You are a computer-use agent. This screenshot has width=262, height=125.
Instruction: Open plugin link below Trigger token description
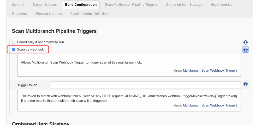[209, 105]
